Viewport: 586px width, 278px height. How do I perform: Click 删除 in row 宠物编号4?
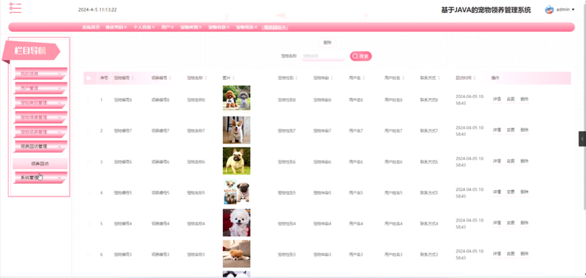[524, 223]
